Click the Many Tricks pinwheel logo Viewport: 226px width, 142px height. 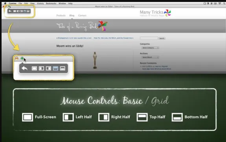click(167, 13)
